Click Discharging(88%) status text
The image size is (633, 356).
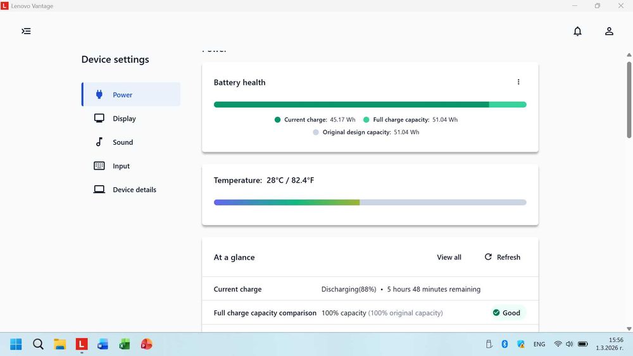[349, 289]
